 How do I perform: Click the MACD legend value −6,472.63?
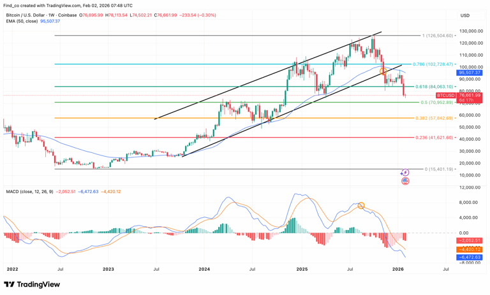(x=88, y=191)
